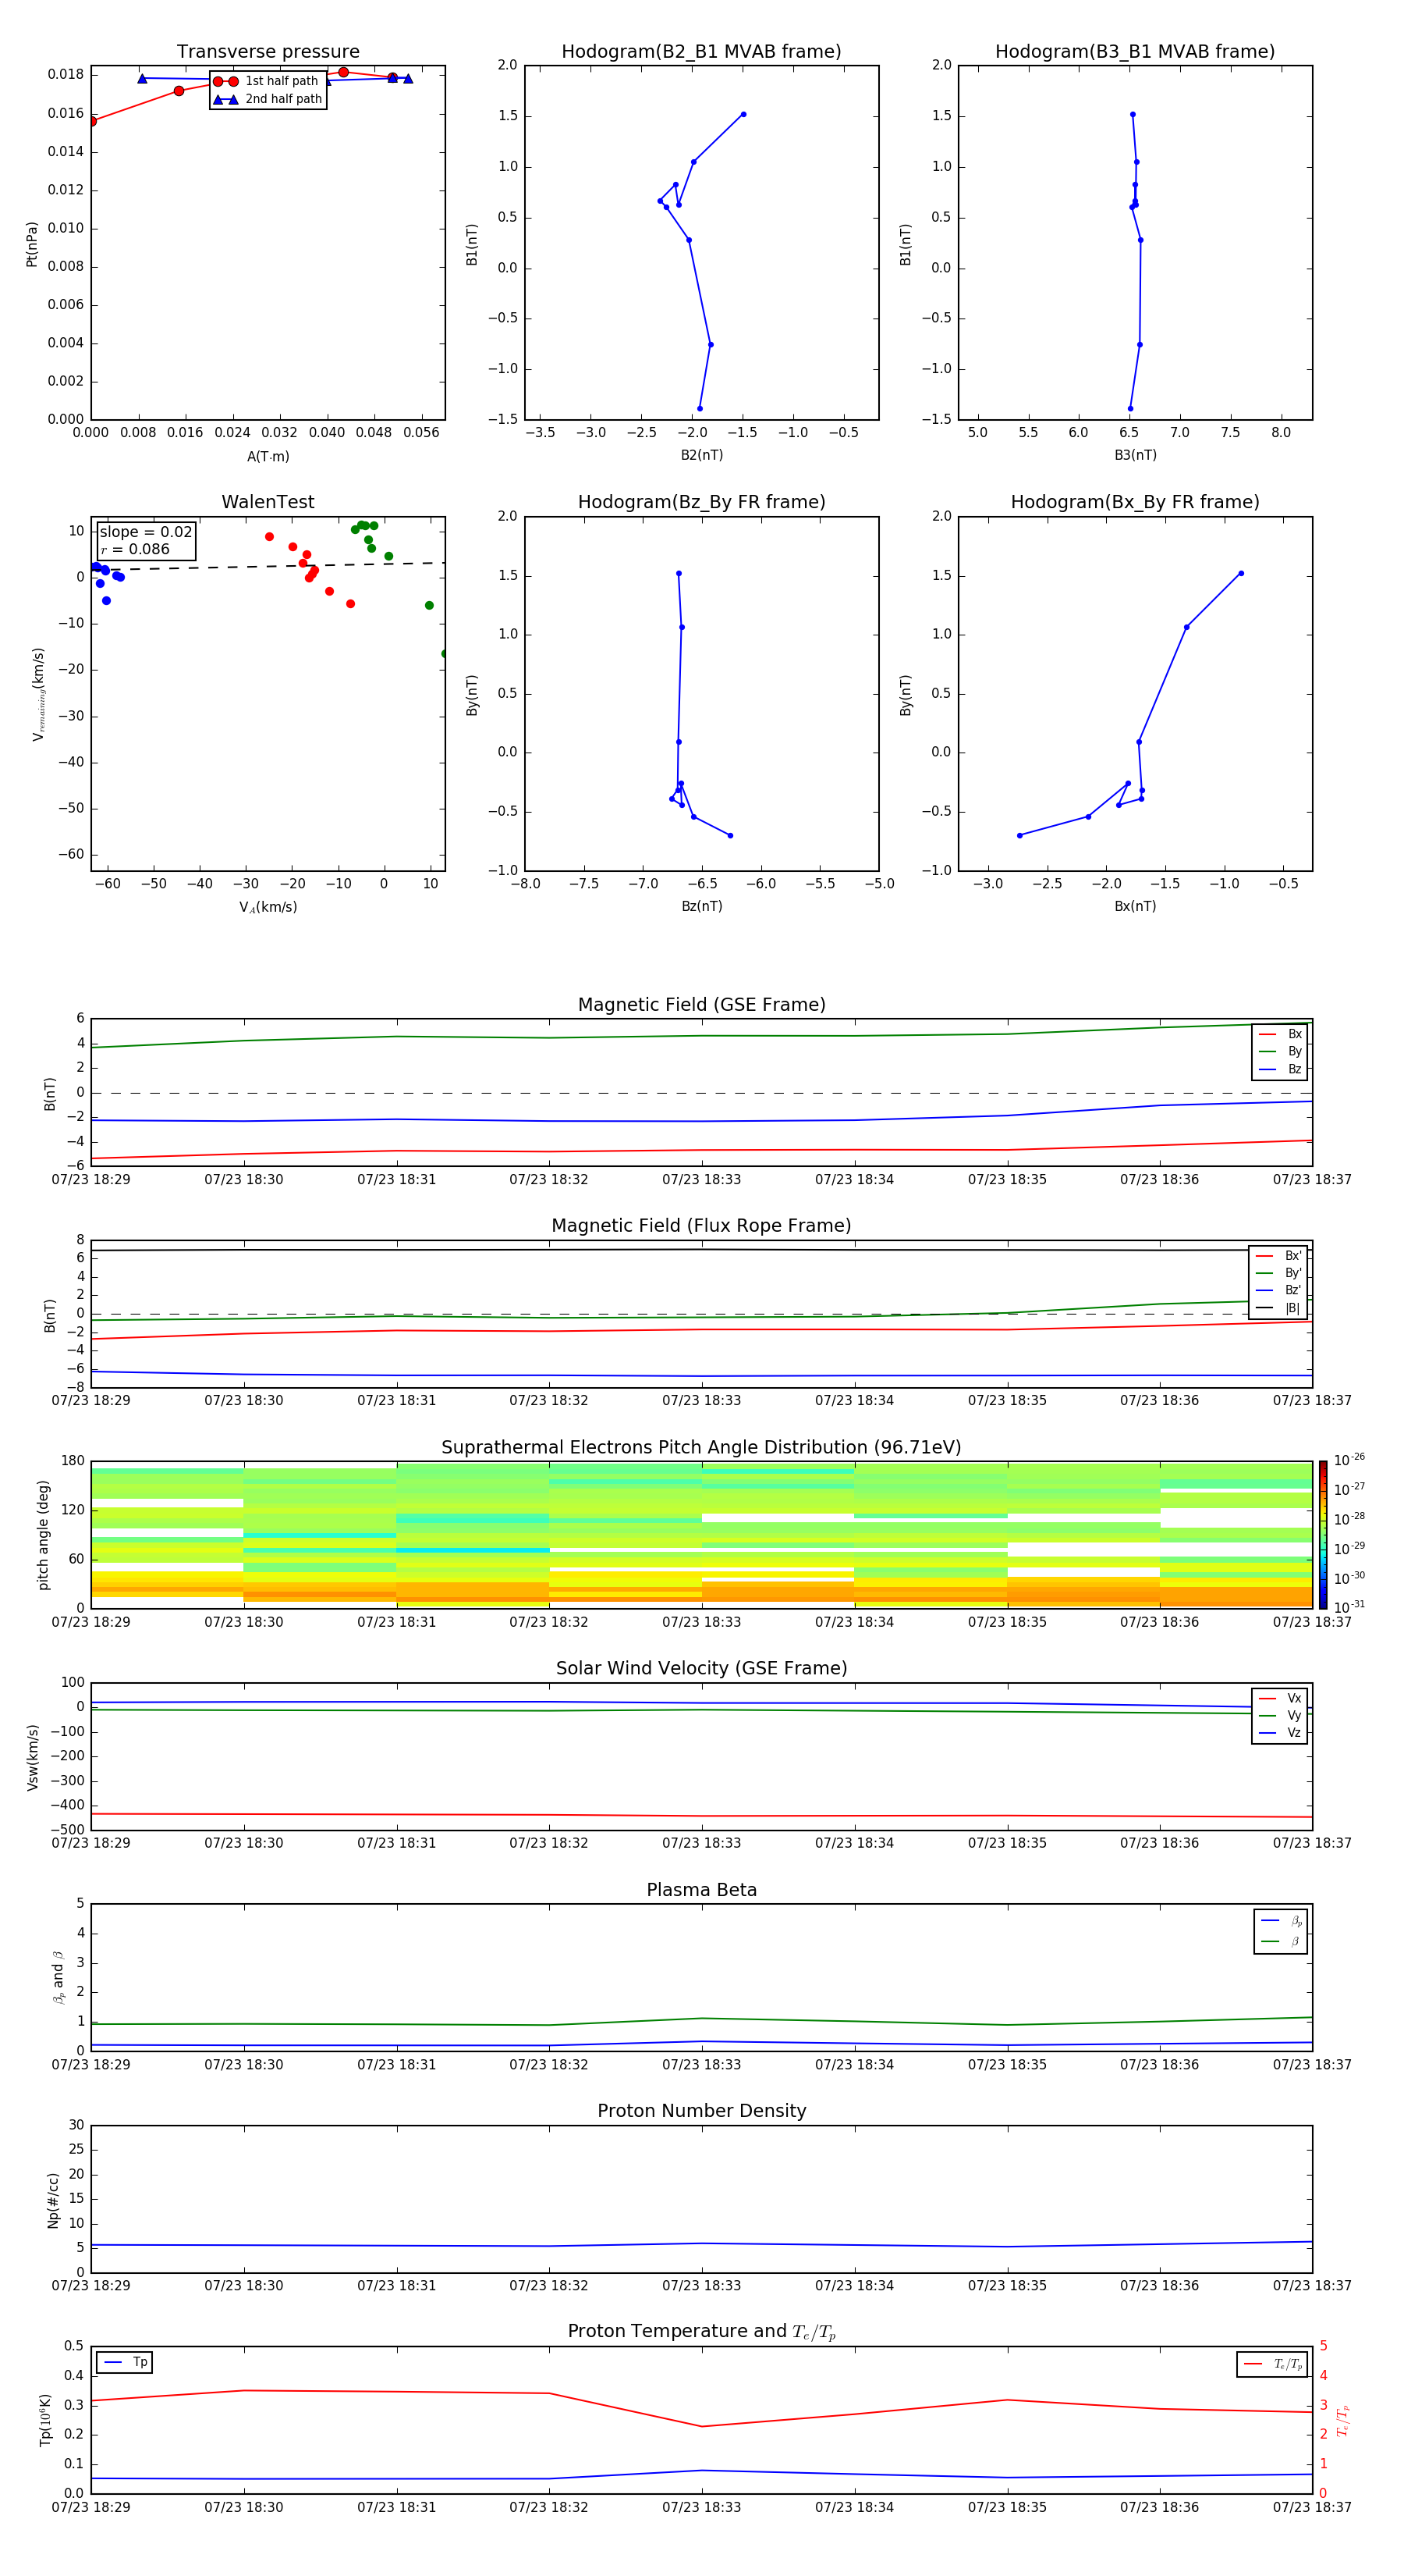Click "Vx" in the velocity legend
Viewport: 1404px width, 2576px height.
(1280, 1698)
